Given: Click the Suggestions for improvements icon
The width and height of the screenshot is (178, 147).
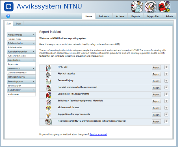Looking at the screenshot, I should (49, 115).
